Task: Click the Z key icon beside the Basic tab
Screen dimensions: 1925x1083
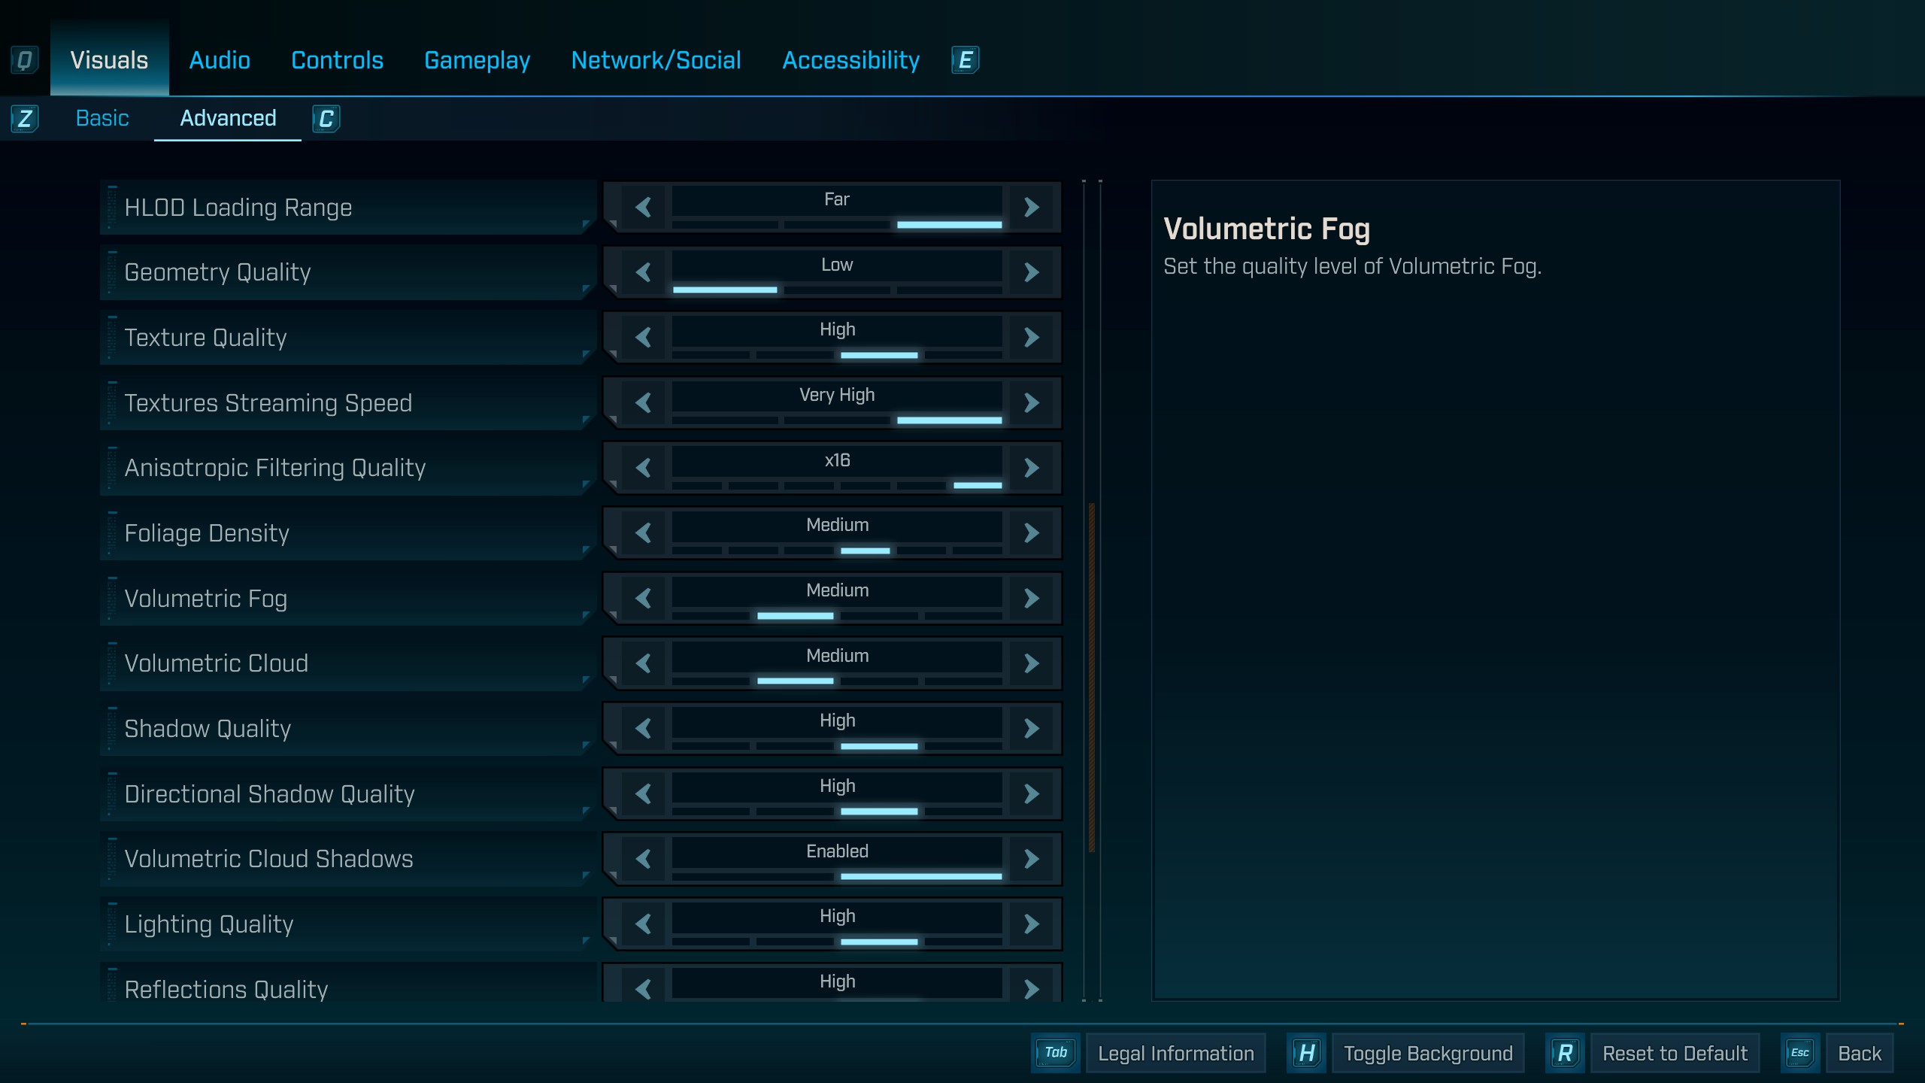Action: (24, 119)
